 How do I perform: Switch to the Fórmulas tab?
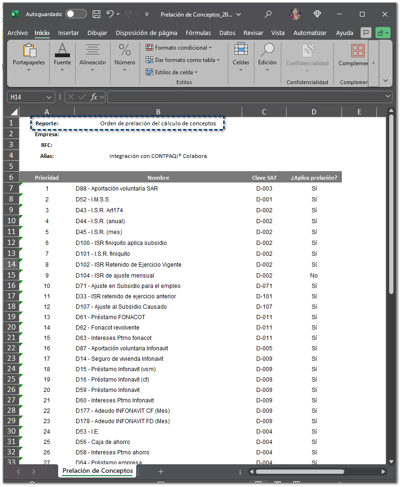198,33
